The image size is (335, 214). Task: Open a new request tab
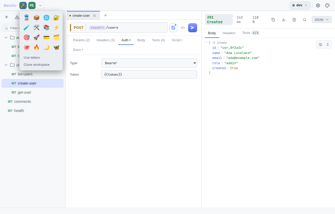[105, 15]
